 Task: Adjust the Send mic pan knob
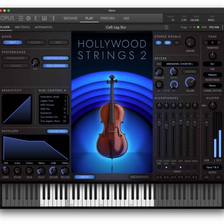point(195,106)
